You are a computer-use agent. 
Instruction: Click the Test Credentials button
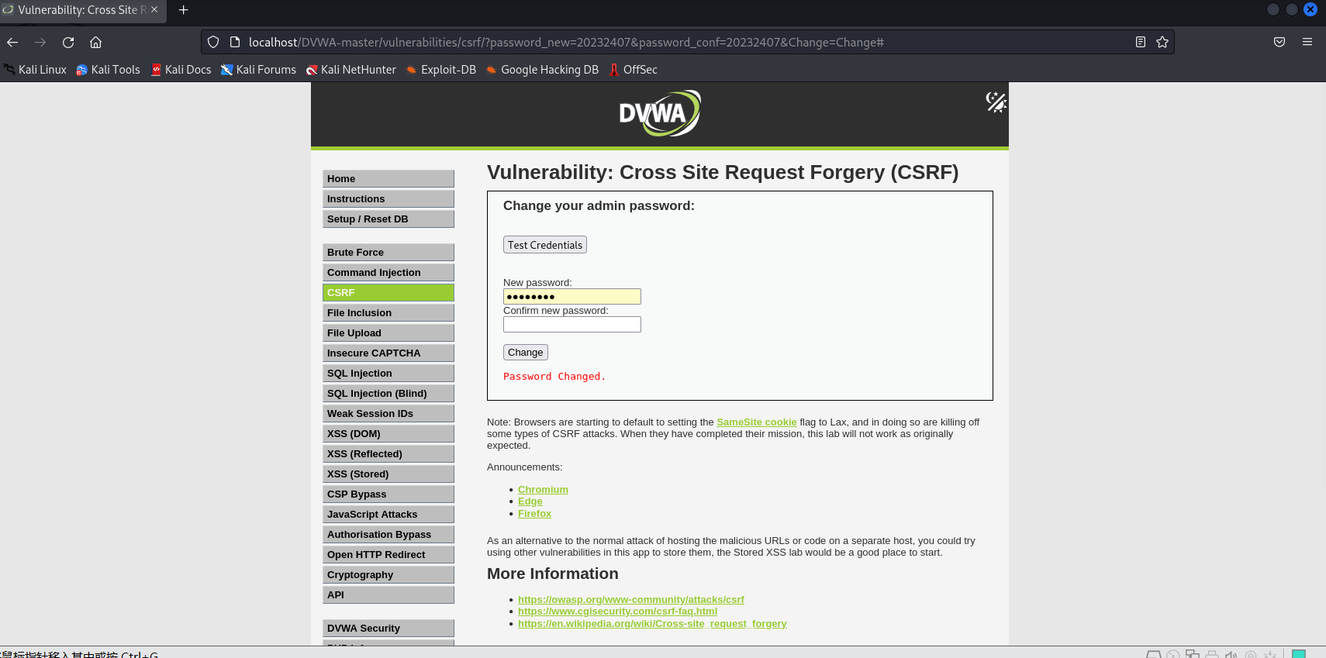point(545,245)
